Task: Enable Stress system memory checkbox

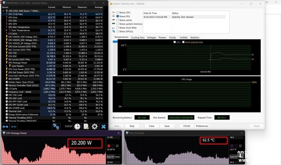Action: tap(118, 24)
